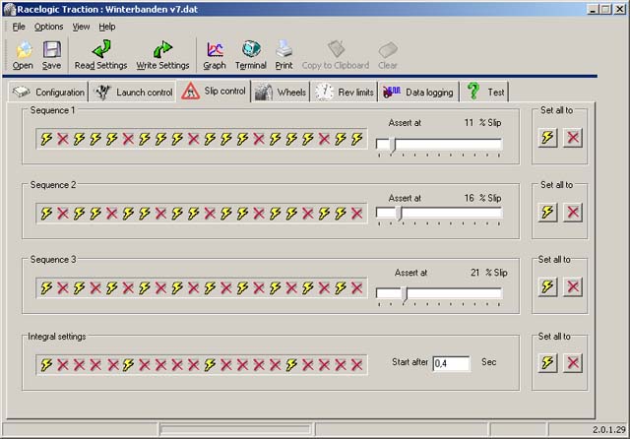
Task: Toggle the second cell in Sequence 1
Action: click(x=63, y=139)
